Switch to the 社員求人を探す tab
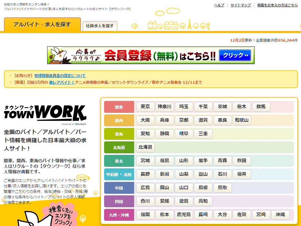Image resolution: width=301 pixels, height=226 pixels. pos(100,26)
